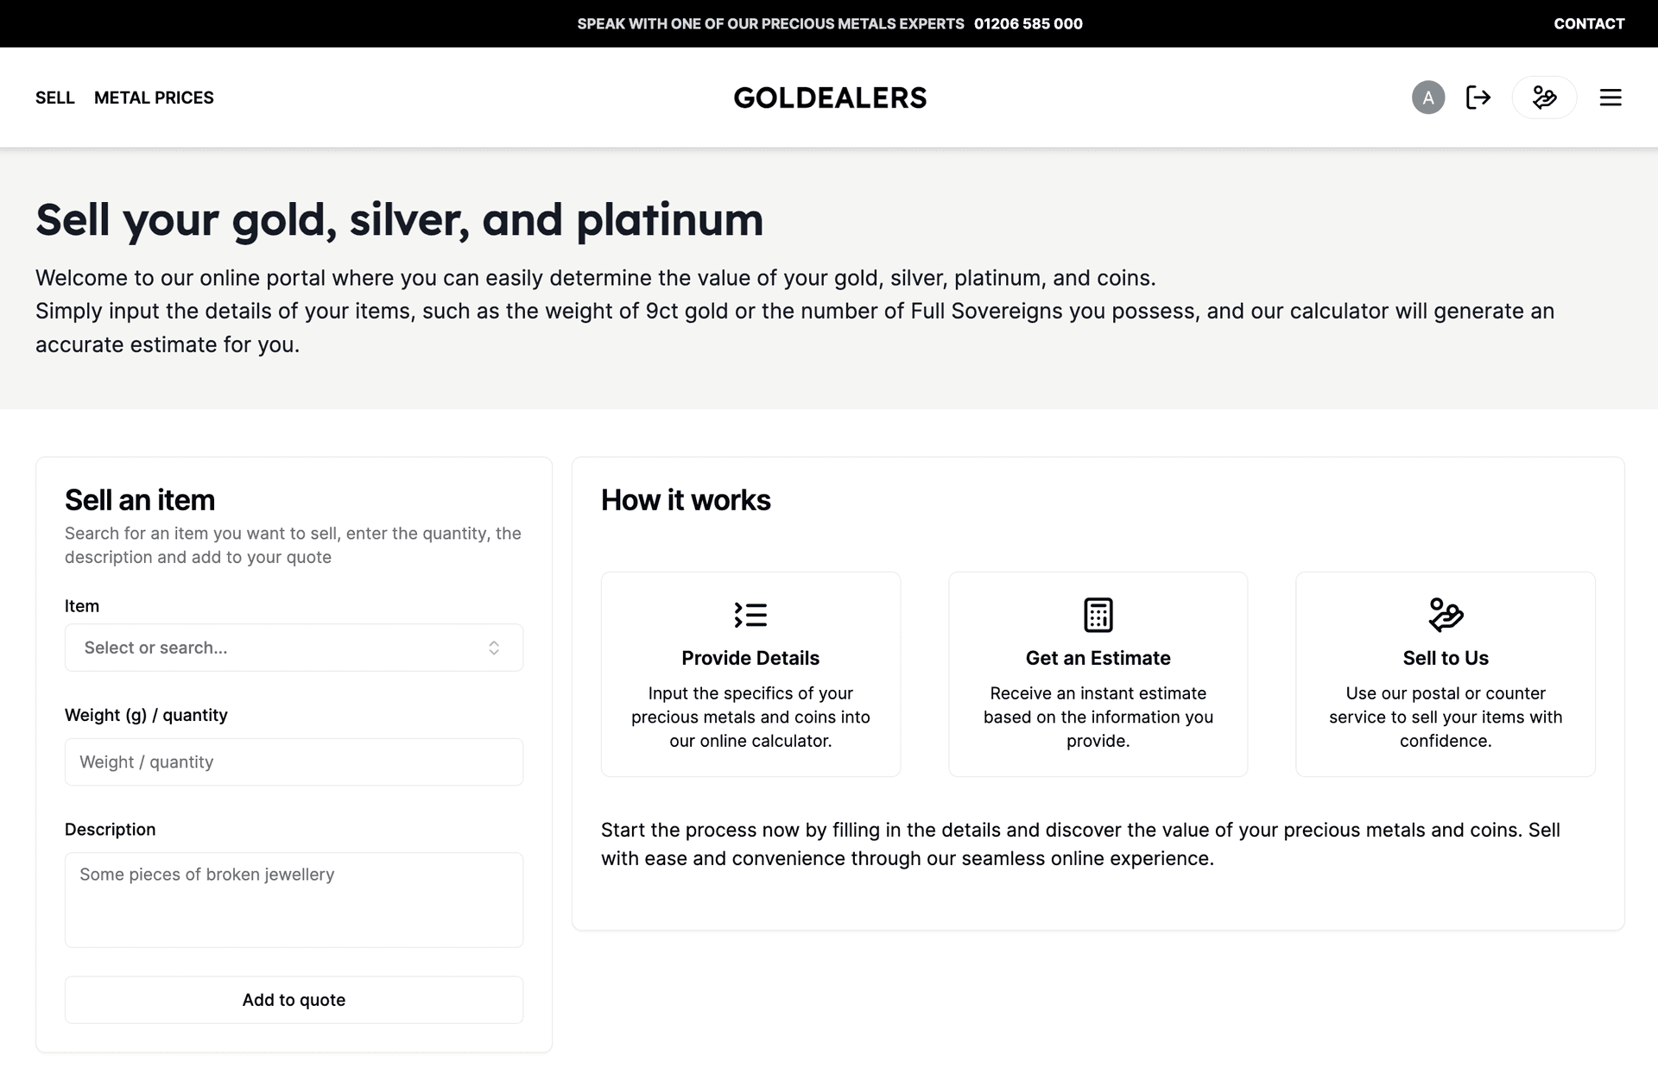The image size is (1658, 1081).
Task: Click the Sell to Us hand icon
Action: [1446, 615]
